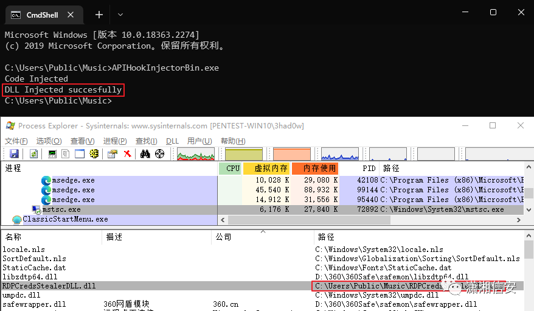This screenshot has height=311, width=534.
Task: Open the process Properties toolbar icon
Action: [113, 153]
